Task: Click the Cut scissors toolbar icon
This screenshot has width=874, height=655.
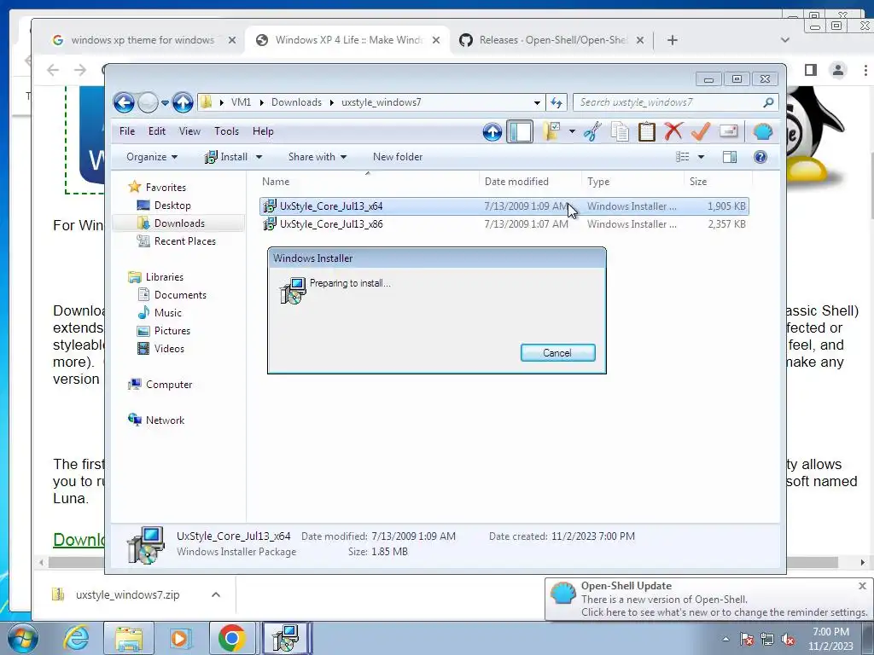Action: [x=592, y=132]
